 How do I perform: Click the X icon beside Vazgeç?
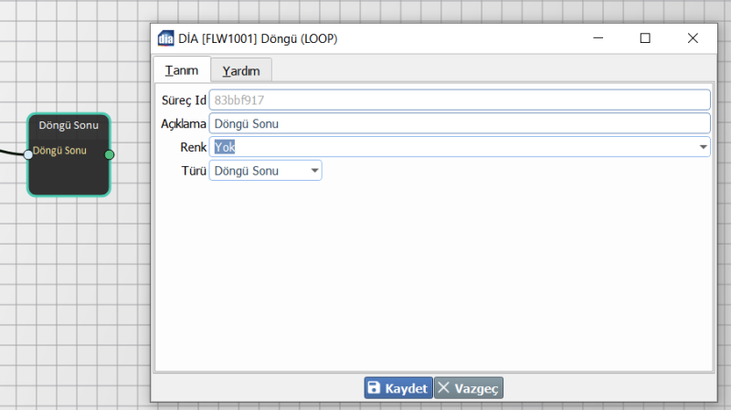coord(444,388)
